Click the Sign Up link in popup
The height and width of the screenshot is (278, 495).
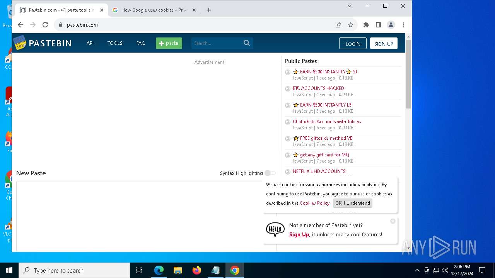coord(299,234)
